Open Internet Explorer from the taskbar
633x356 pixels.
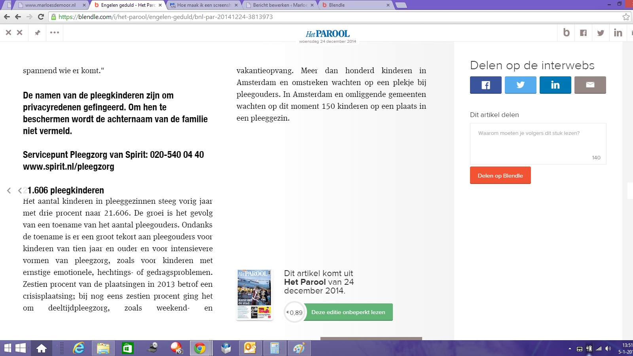coord(79,348)
